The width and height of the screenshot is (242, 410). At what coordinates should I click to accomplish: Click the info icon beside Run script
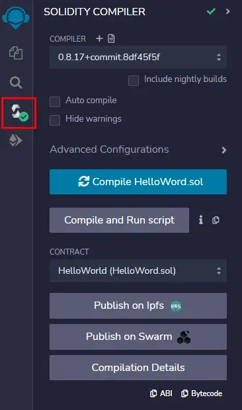pyautogui.click(x=201, y=220)
